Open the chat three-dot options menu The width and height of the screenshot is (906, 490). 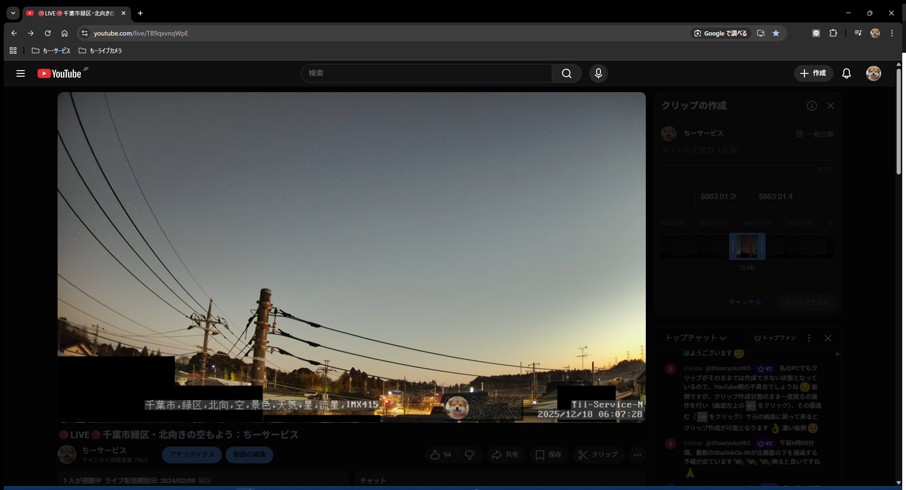[809, 338]
